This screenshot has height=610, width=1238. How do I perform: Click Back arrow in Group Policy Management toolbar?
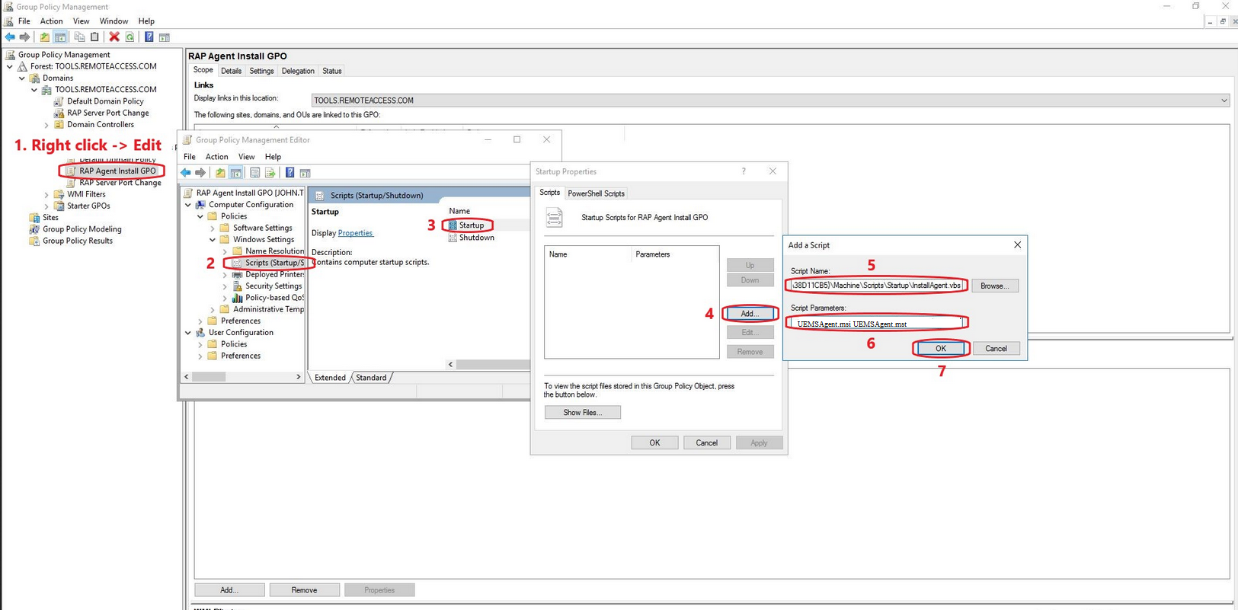(10, 37)
